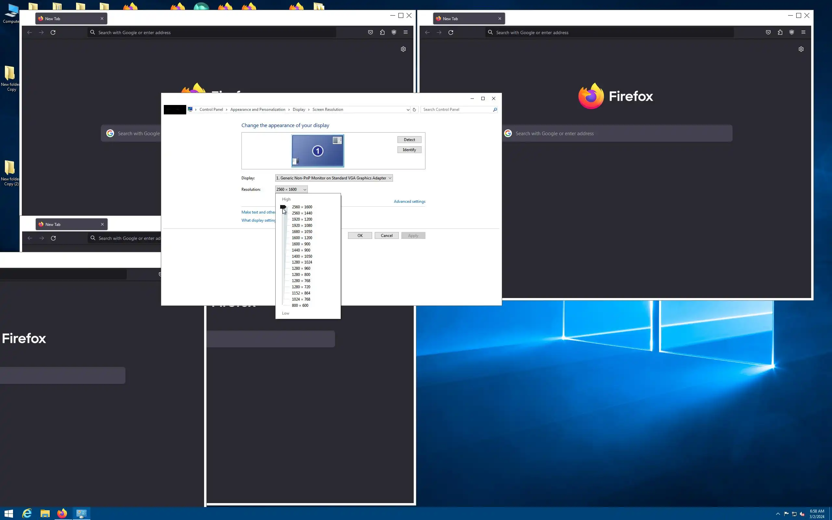Open Firefox new tab settings gear in right window
This screenshot has height=520, width=832.
pos(801,49)
